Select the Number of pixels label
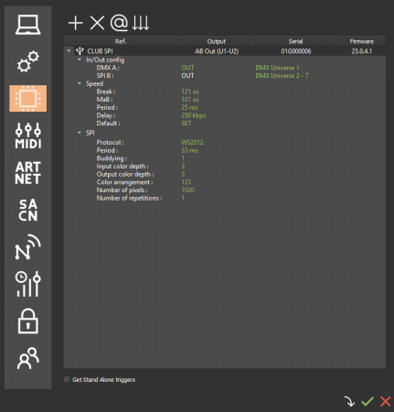Viewport: 394px width, 412px height. coord(122,190)
